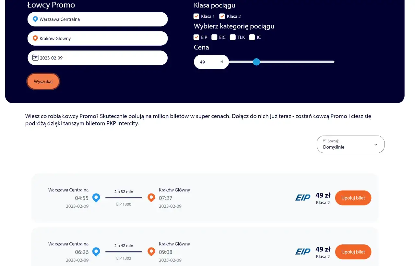Click the calendar icon in date field
The width and height of the screenshot is (415, 266).
point(35,58)
